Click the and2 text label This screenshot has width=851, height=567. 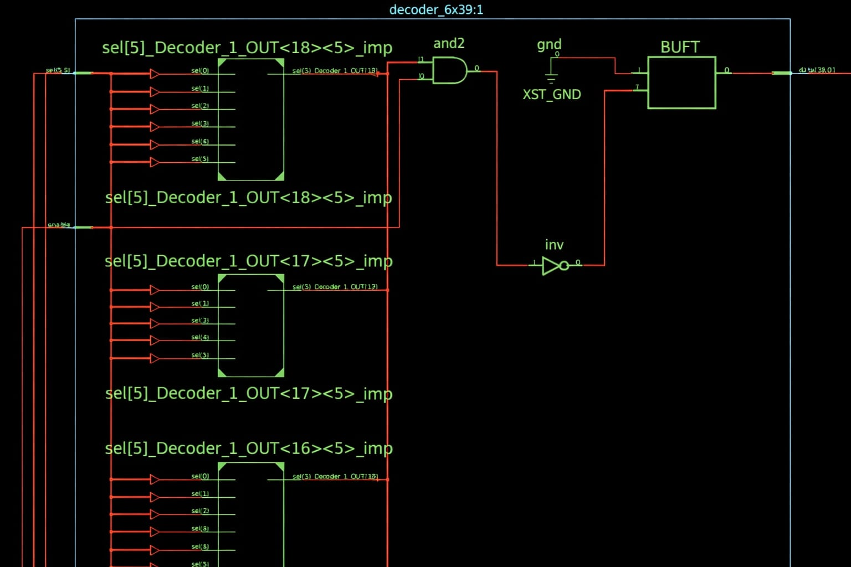tap(449, 43)
